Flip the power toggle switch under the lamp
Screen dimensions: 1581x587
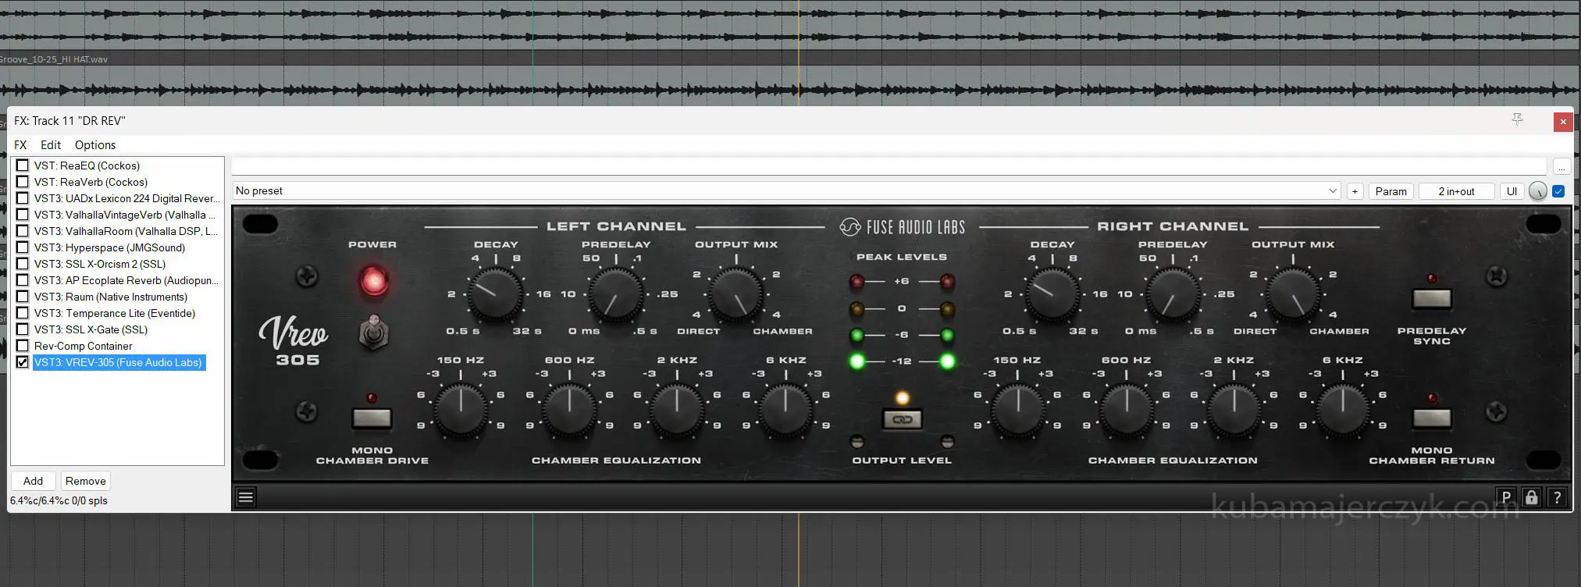pyautogui.click(x=373, y=333)
